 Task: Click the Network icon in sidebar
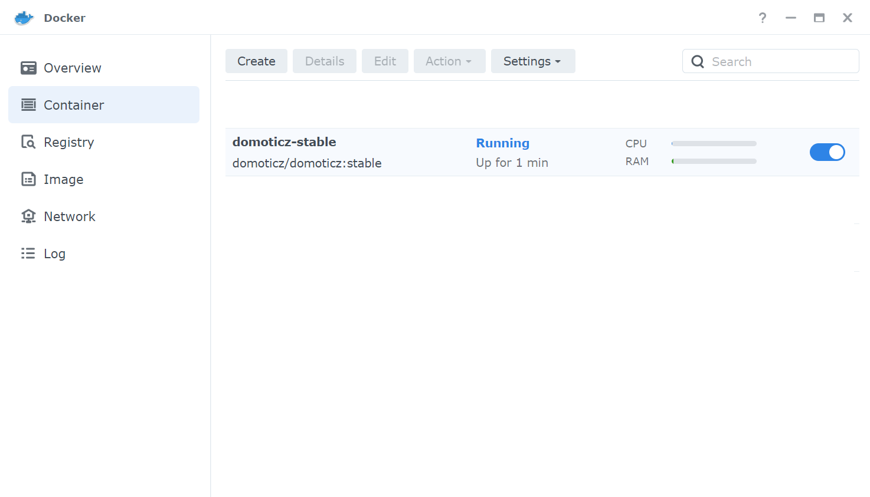[x=28, y=216]
